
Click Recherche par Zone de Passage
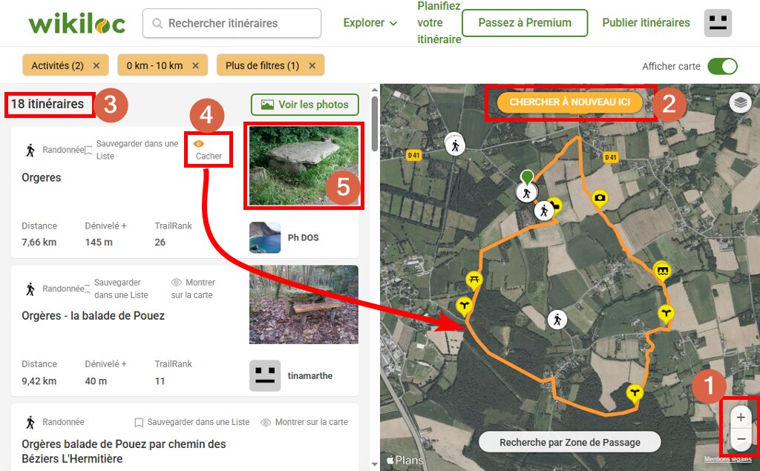[x=569, y=441]
